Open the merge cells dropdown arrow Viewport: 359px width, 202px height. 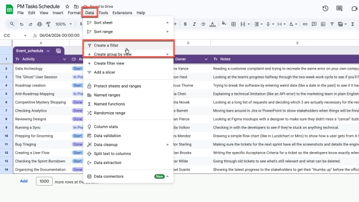tap(248, 24)
